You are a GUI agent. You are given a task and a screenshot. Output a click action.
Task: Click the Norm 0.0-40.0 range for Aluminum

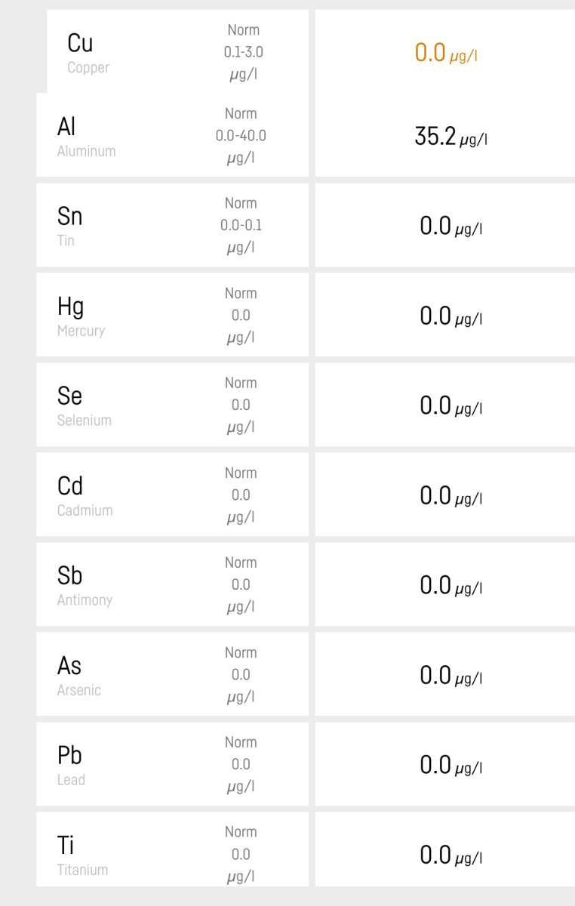tap(241, 136)
